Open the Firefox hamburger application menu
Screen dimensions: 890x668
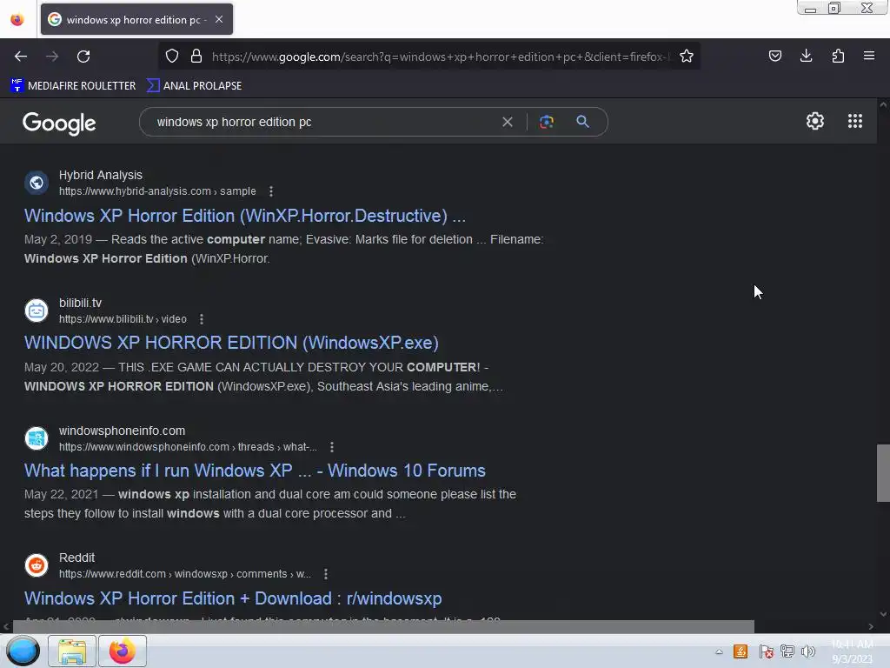tap(869, 57)
